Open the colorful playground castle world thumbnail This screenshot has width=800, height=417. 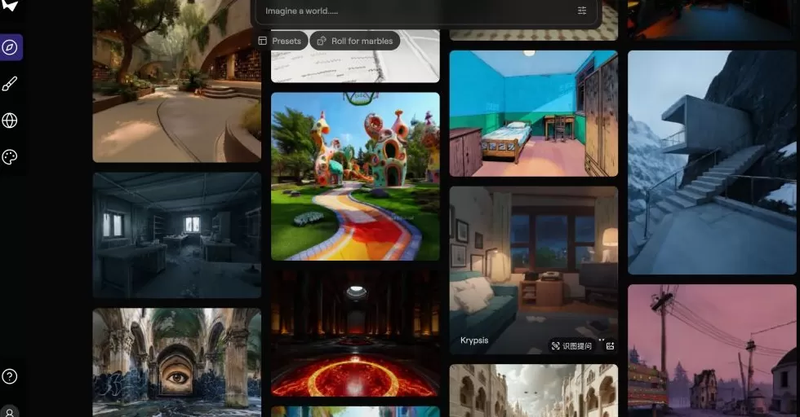pos(355,176)
